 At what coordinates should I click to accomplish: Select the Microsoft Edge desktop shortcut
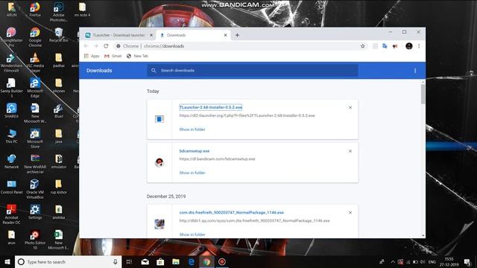click(35, 88)
